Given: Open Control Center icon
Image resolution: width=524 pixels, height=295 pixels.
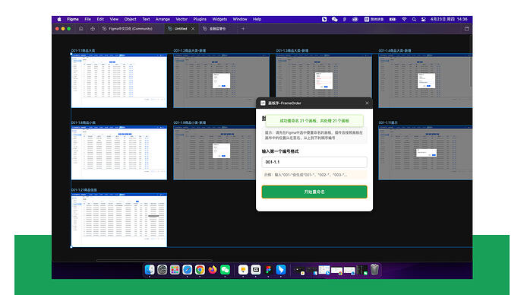Looking at the screenshot, I should point(424,20).
